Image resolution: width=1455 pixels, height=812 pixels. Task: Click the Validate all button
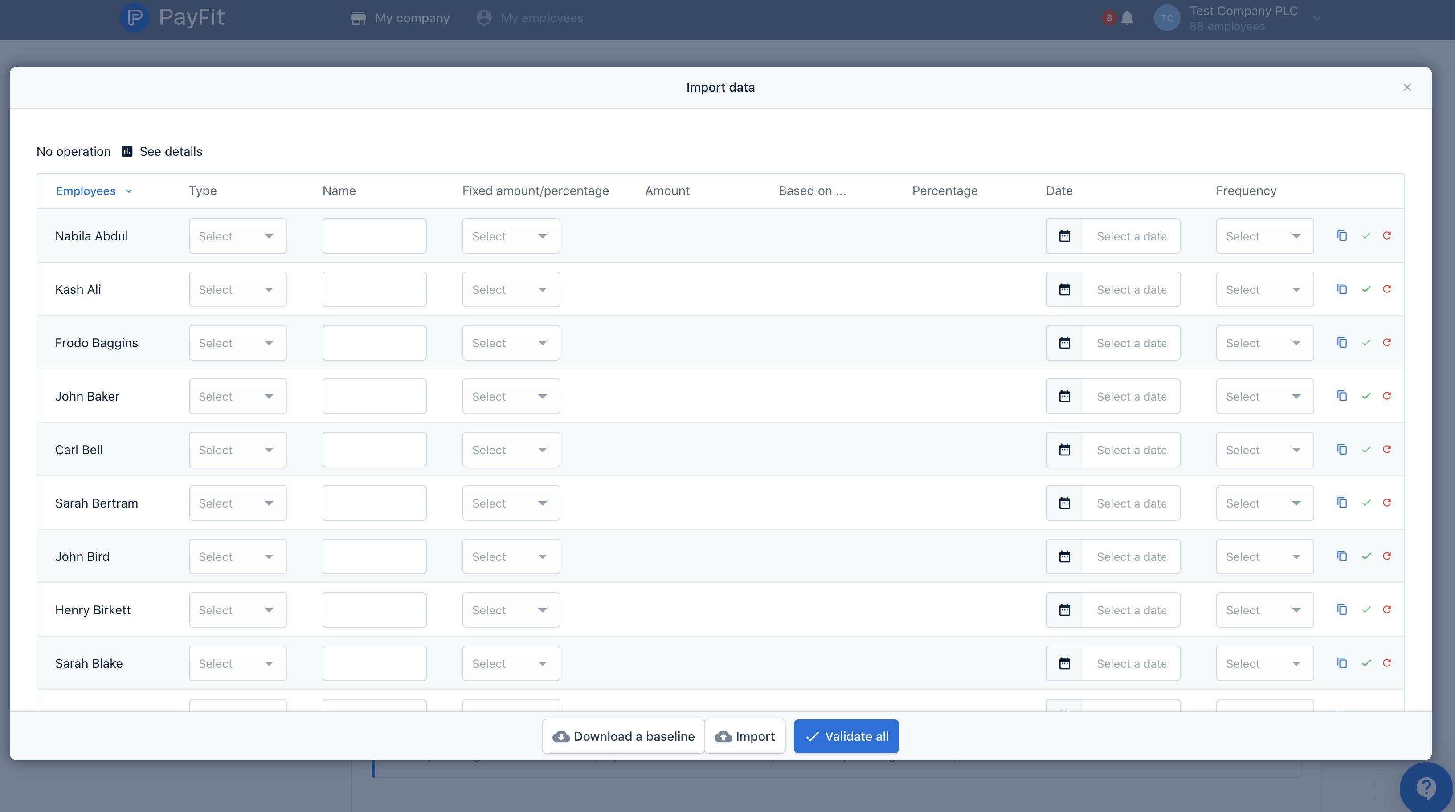click(846, 736)
